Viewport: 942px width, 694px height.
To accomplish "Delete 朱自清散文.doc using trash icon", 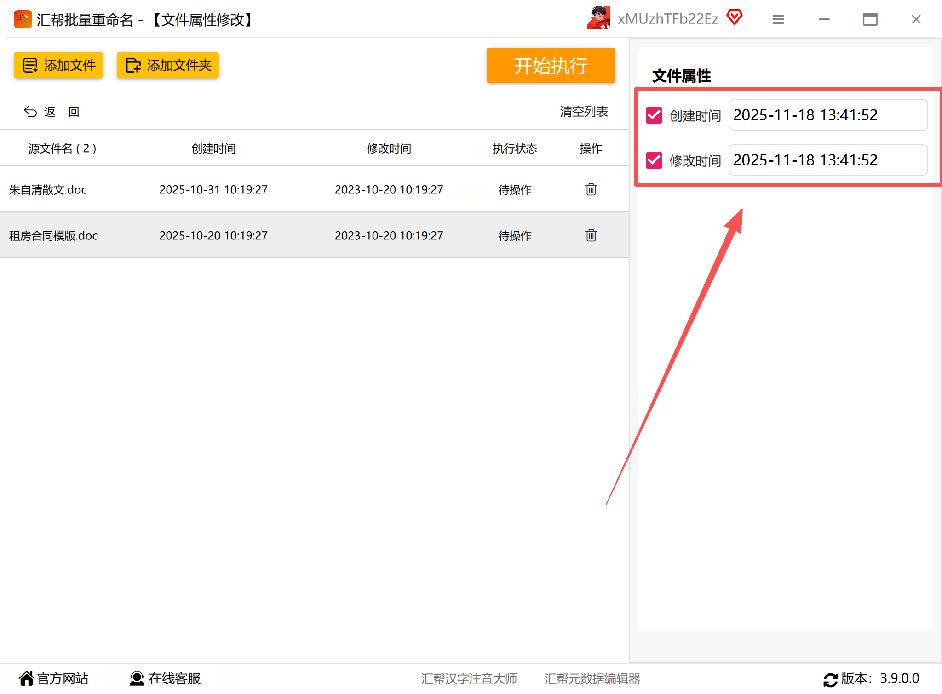I will pyautogui.click(x=591, y=189).
